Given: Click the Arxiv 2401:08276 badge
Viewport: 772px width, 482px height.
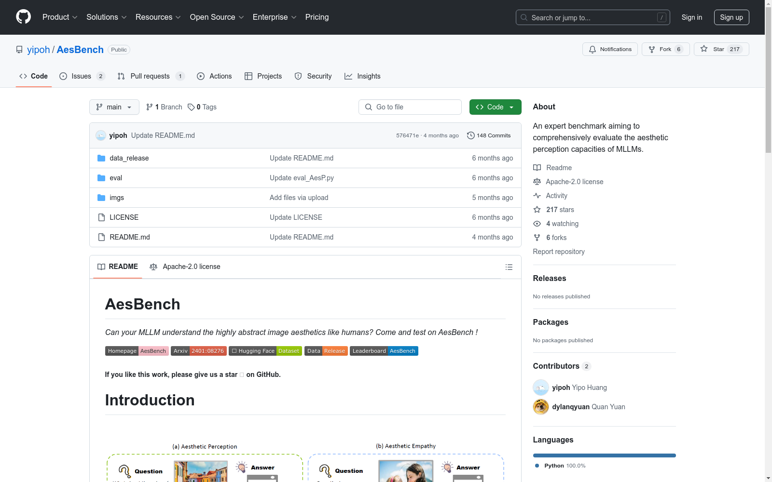Looking at the screenshot, I should (199, 351).
